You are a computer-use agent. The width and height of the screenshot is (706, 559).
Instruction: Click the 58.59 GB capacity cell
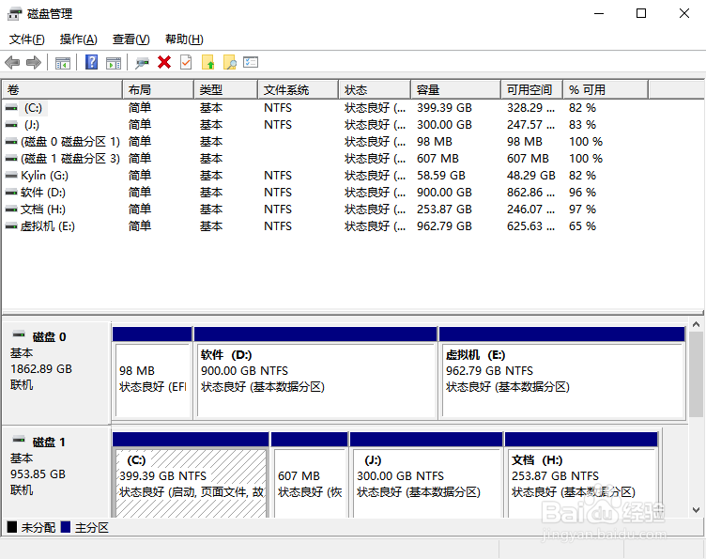click(x=441, y=176)
